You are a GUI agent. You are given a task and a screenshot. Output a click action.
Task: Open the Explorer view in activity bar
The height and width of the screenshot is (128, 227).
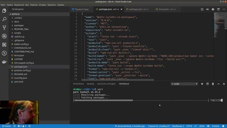tap(4, 11)
